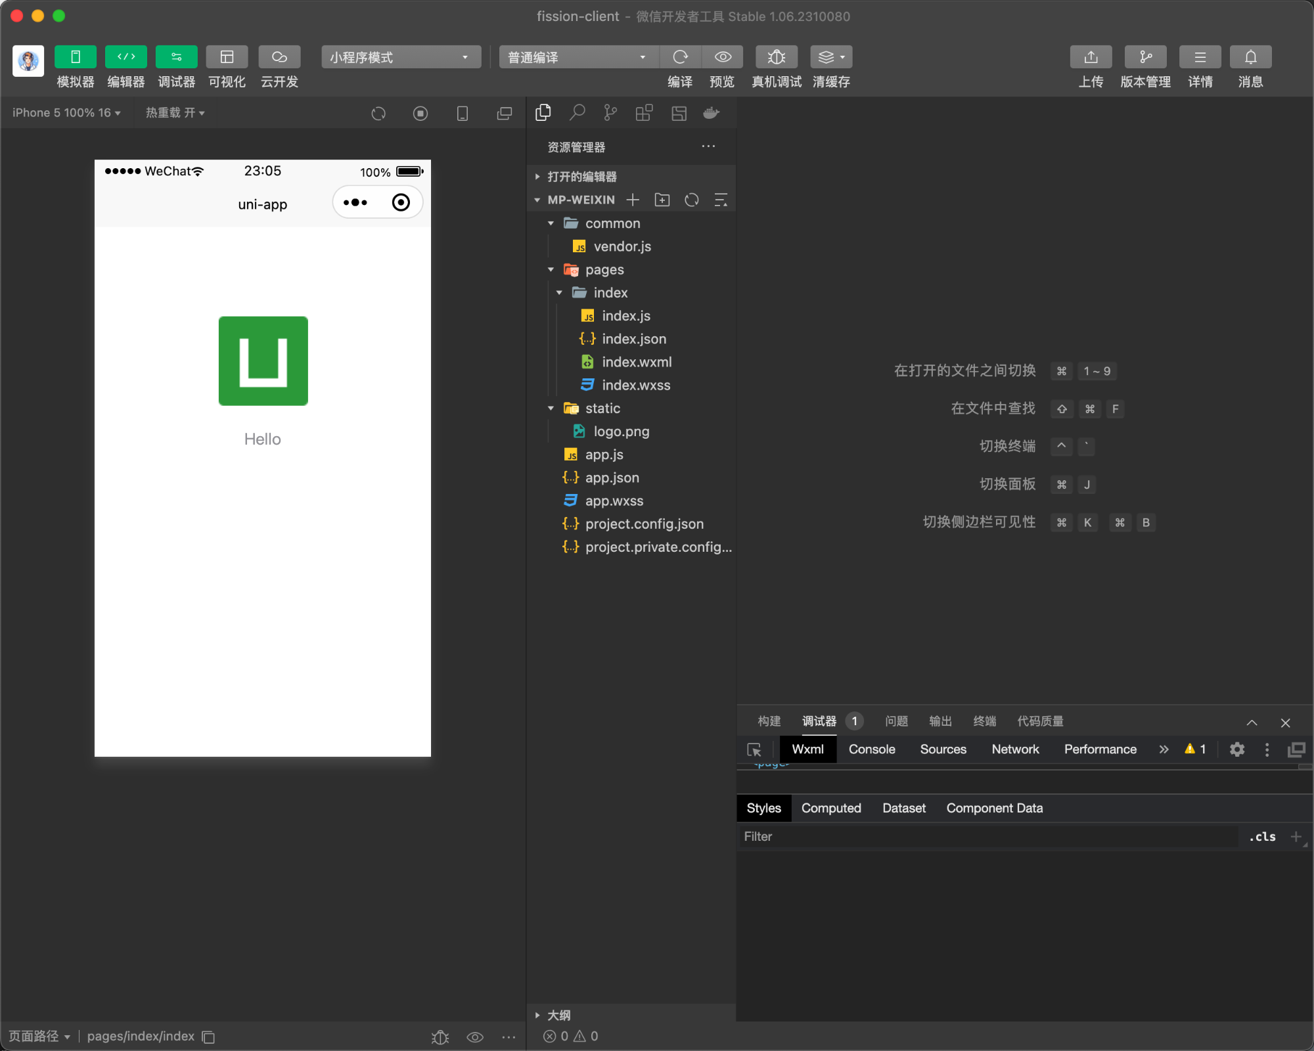Toggle the preview eye icon

coord(722,57)
